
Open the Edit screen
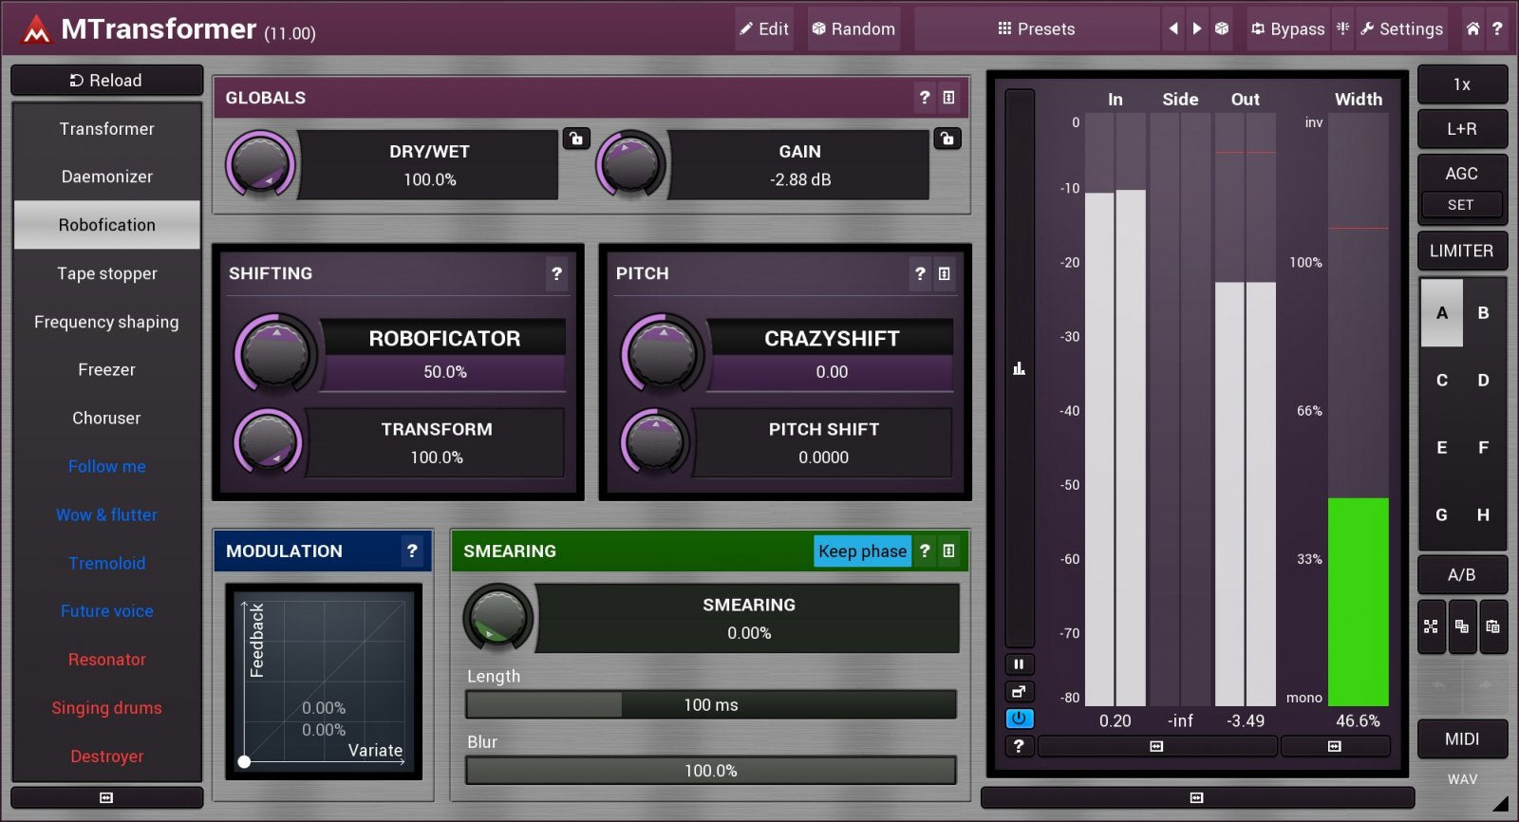[x=764, y=28]
